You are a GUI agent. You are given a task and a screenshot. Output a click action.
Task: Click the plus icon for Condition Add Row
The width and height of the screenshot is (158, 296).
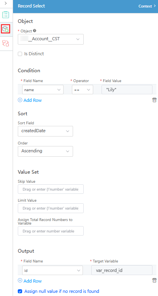pos(20,100)
